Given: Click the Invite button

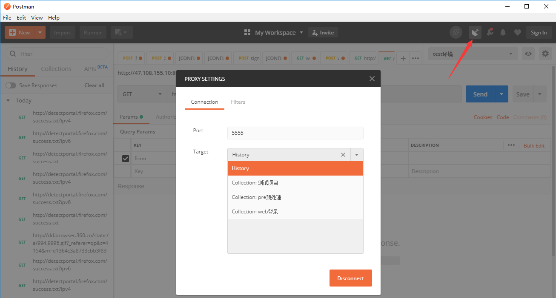Looking at the screenshot, I should (x=323, y=33).
